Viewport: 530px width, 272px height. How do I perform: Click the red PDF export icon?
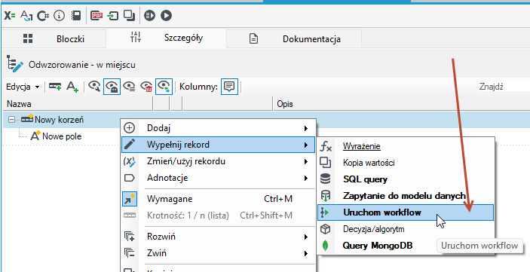pyautogui.click(x=97, y=16)
